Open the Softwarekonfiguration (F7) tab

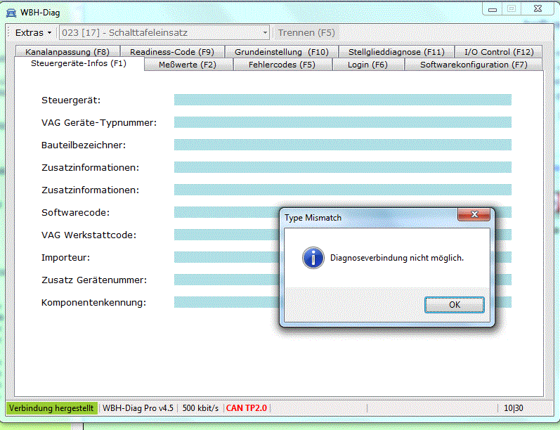pos(473,65)
